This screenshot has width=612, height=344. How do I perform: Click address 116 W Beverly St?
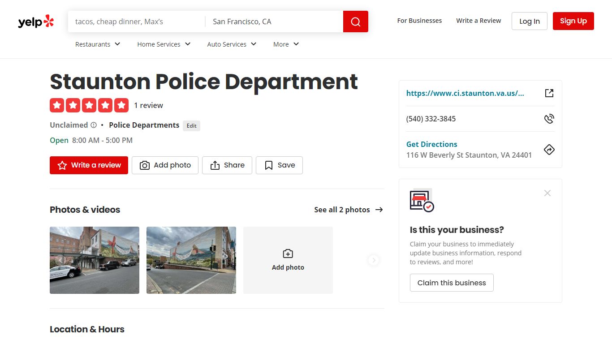tap(469, 155)
